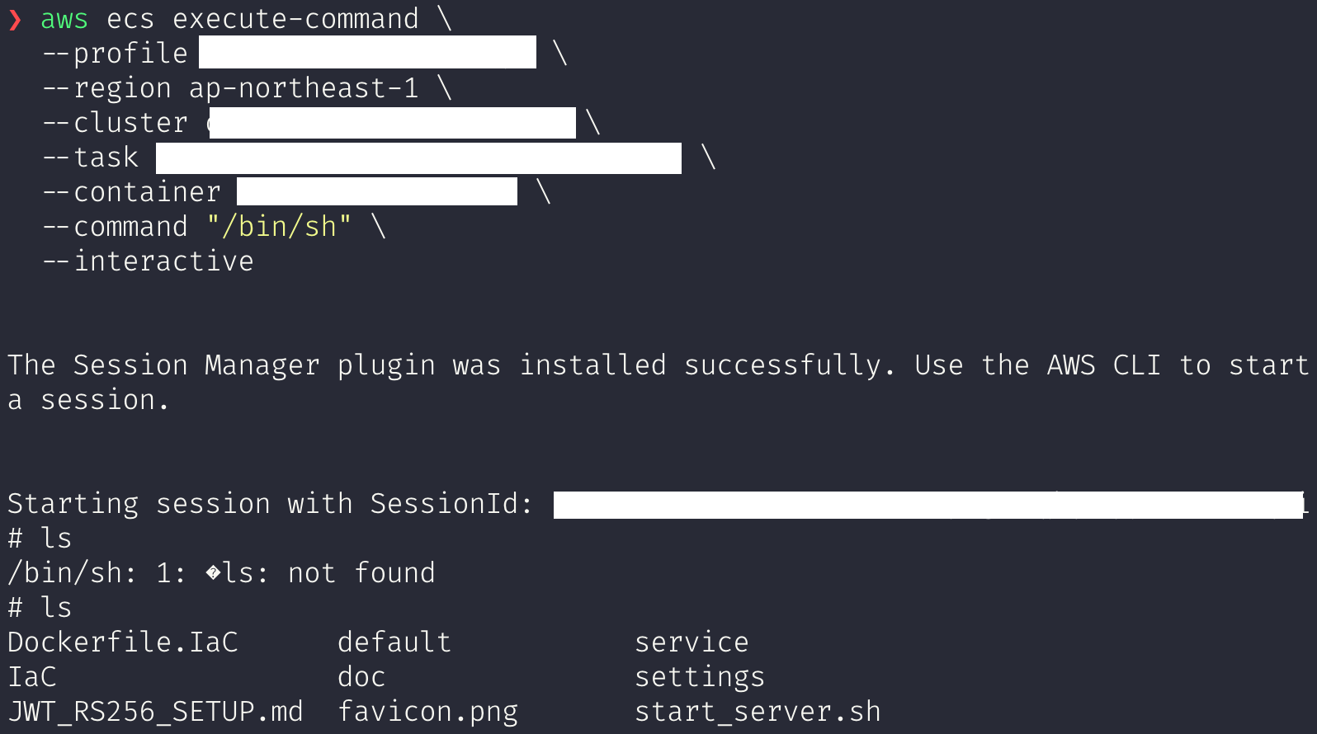This screenshot has width=1317, height=734.
Task: Click the settings directory entry
Action: tap(700, 677)
